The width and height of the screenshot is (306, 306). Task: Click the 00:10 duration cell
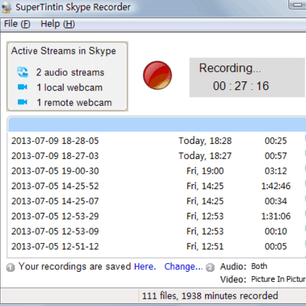click(x=276, y=231)
